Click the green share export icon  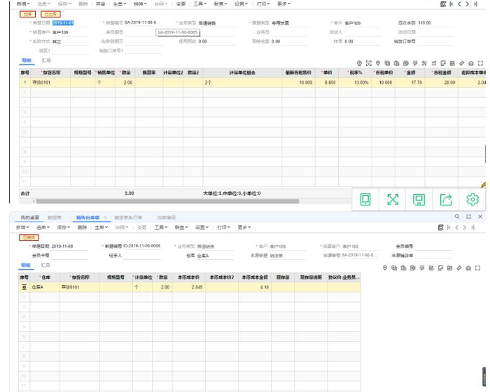coord(446,200)
